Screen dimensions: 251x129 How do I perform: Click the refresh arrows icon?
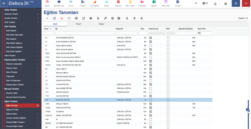click(x=83, y=18)
